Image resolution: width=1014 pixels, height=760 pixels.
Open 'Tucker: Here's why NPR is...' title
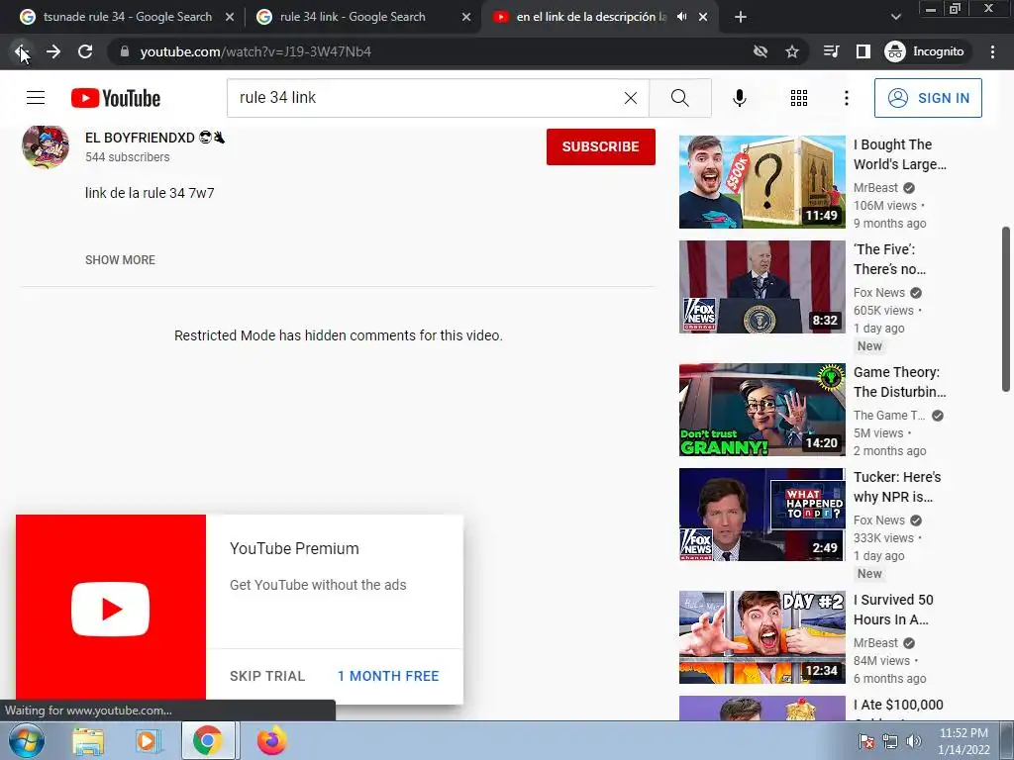897,487
